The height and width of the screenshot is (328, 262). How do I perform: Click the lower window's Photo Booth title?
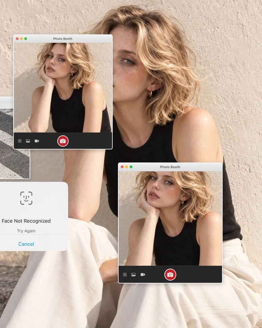tap(170, 167)
